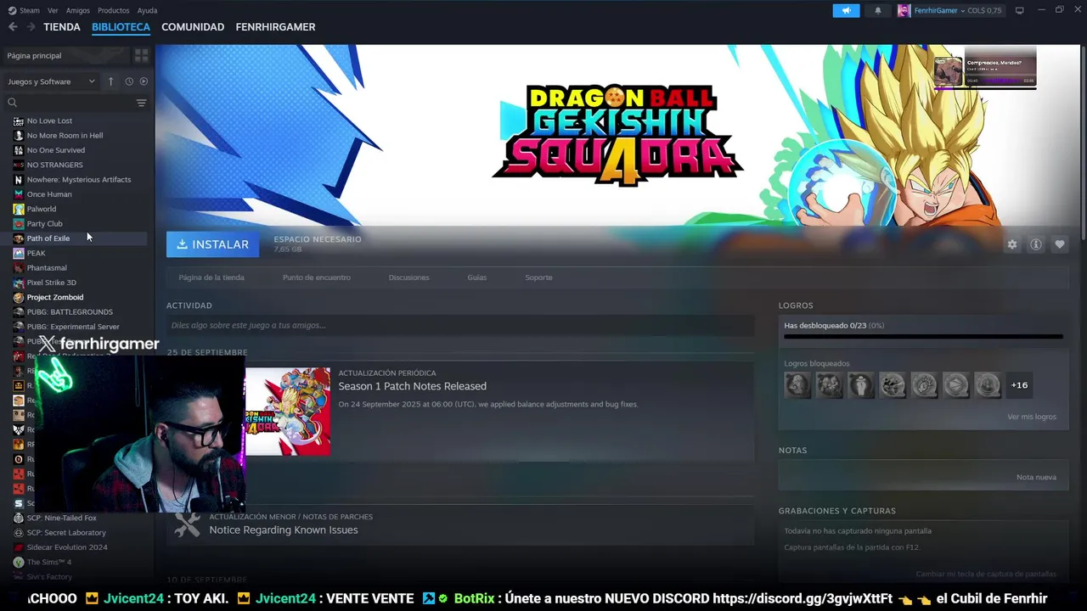1087x611 pixels.
Task: Open the grid collections view icon
Action: pos(141,55)
